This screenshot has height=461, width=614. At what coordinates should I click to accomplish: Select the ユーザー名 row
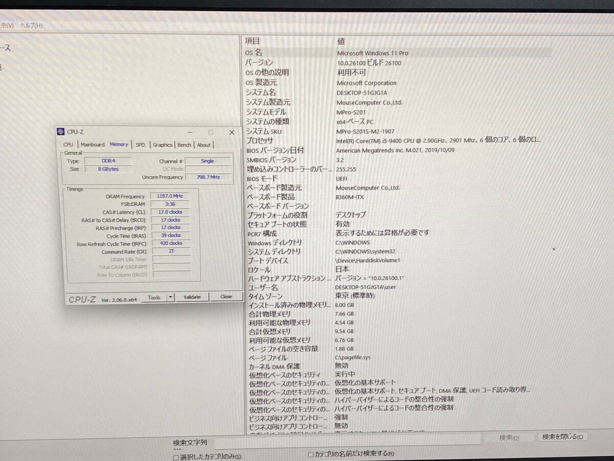coord(398,287)
